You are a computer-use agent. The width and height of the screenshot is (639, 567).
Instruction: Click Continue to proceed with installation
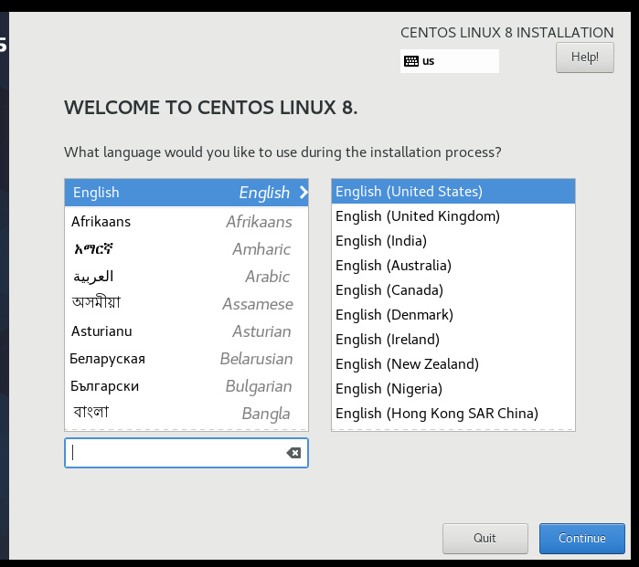tap(581, 539)
